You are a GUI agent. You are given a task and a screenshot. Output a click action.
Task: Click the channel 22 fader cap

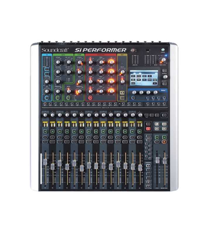140,168
